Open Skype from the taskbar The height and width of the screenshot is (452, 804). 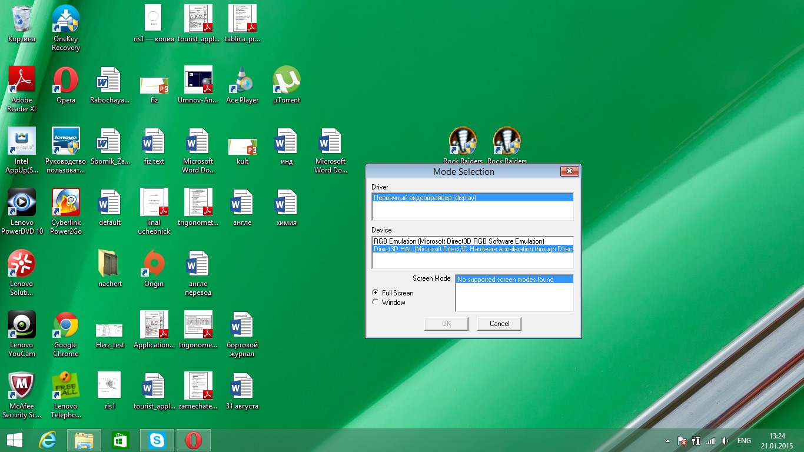point(157,440)
